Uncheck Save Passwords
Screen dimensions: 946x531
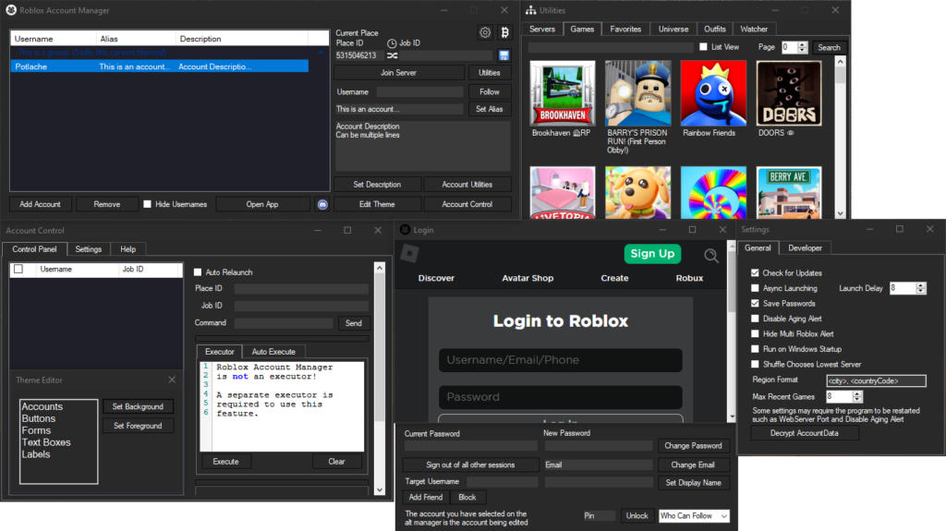755,303
